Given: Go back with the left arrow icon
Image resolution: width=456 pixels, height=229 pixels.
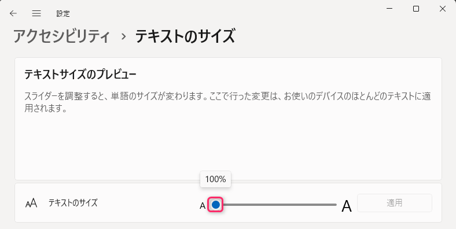Looking at the screenshot, I should pos(13,13).
